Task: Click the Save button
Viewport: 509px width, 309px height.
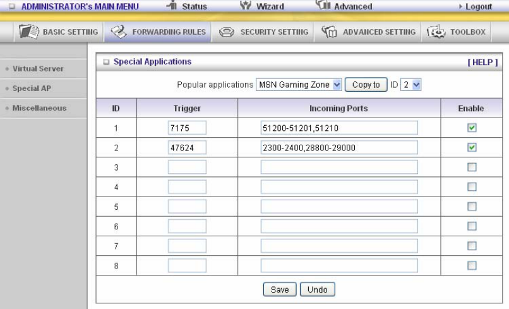Action: tap(280, 289)
